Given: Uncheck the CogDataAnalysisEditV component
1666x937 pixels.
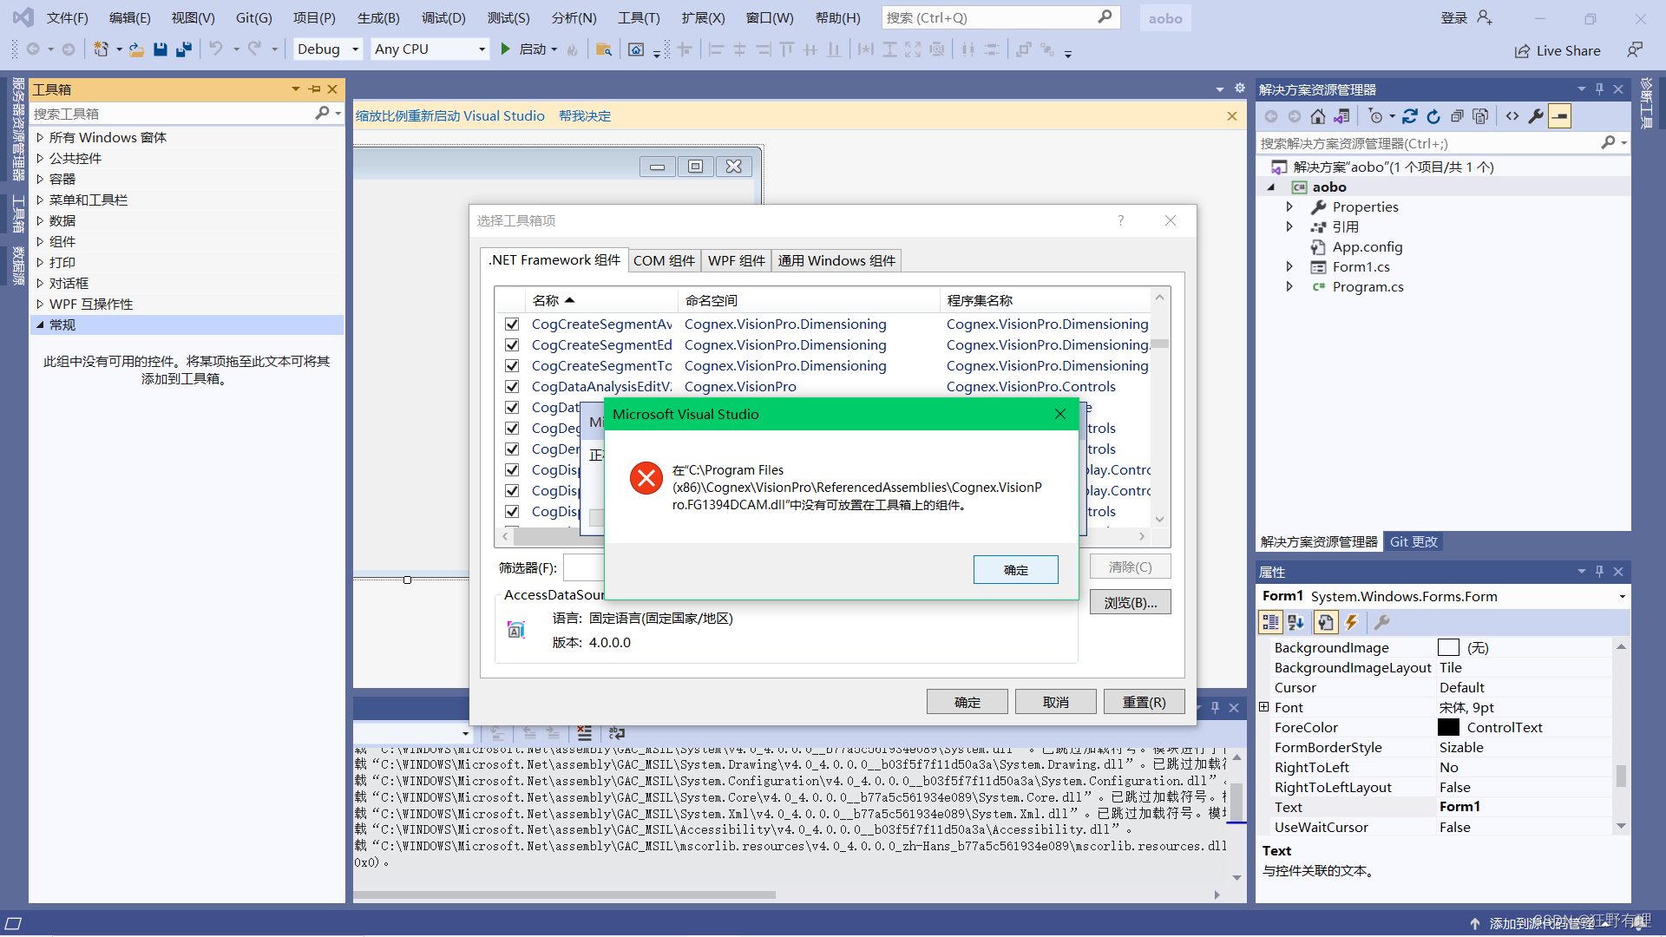Looking at the screenshot, I should pyautogui.click(x=512, y=386).
